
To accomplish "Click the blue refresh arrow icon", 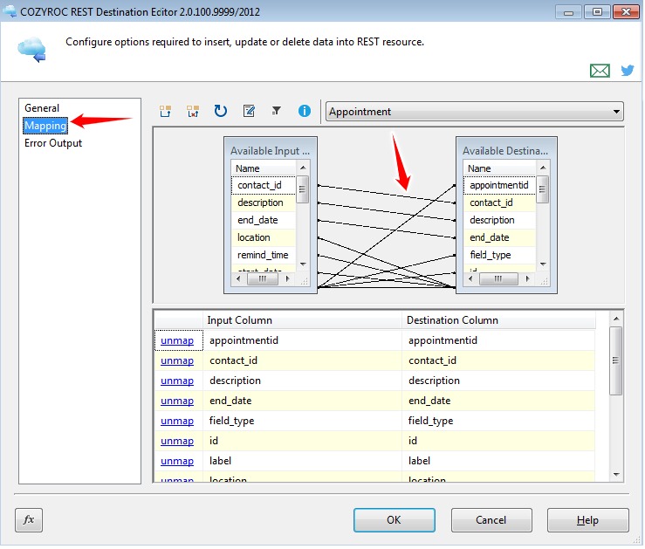I will click(x=221, y=111).
